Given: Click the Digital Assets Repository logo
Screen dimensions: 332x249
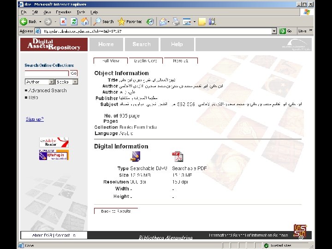Looking at the screenshot, I should coord(54,44).
